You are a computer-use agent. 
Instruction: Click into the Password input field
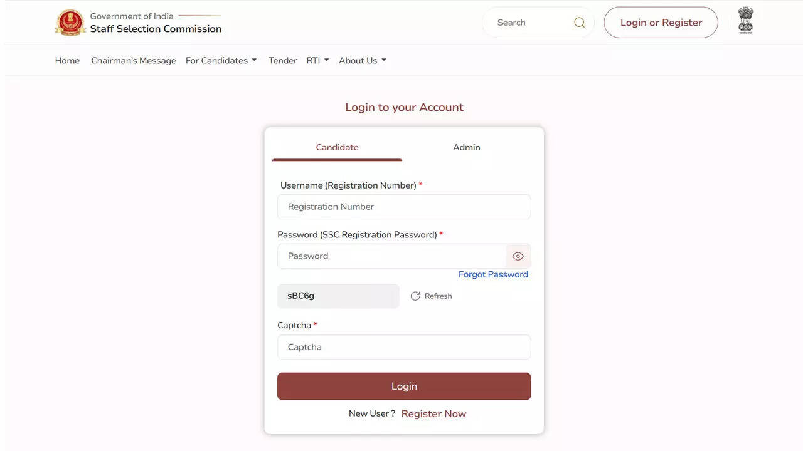click(x=391, y=256)
